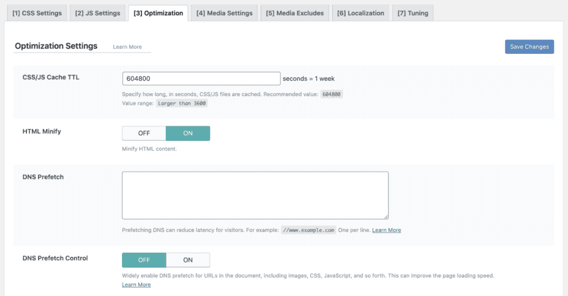Enable DNS Prefetch Control with ON
Image resolution: width=568 pixels, height=296 pixels.
click(x=187, y=260)
